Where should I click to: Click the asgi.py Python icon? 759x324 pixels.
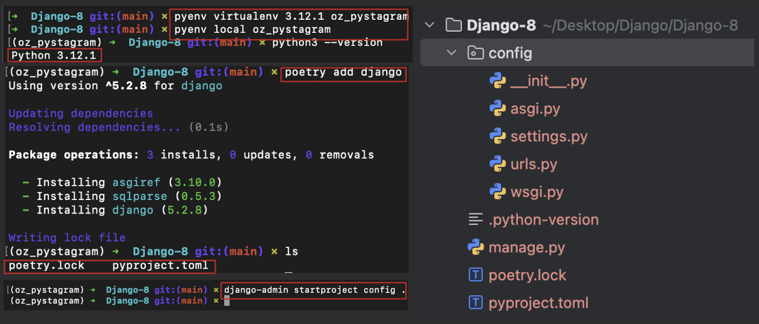pyautogui.click(x=497, y=108)
